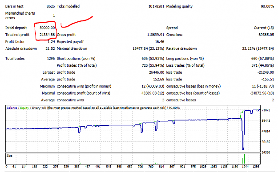Click the Gross loss value -89365.05
The width and height of the screenshot is (278, 172).
266,35
